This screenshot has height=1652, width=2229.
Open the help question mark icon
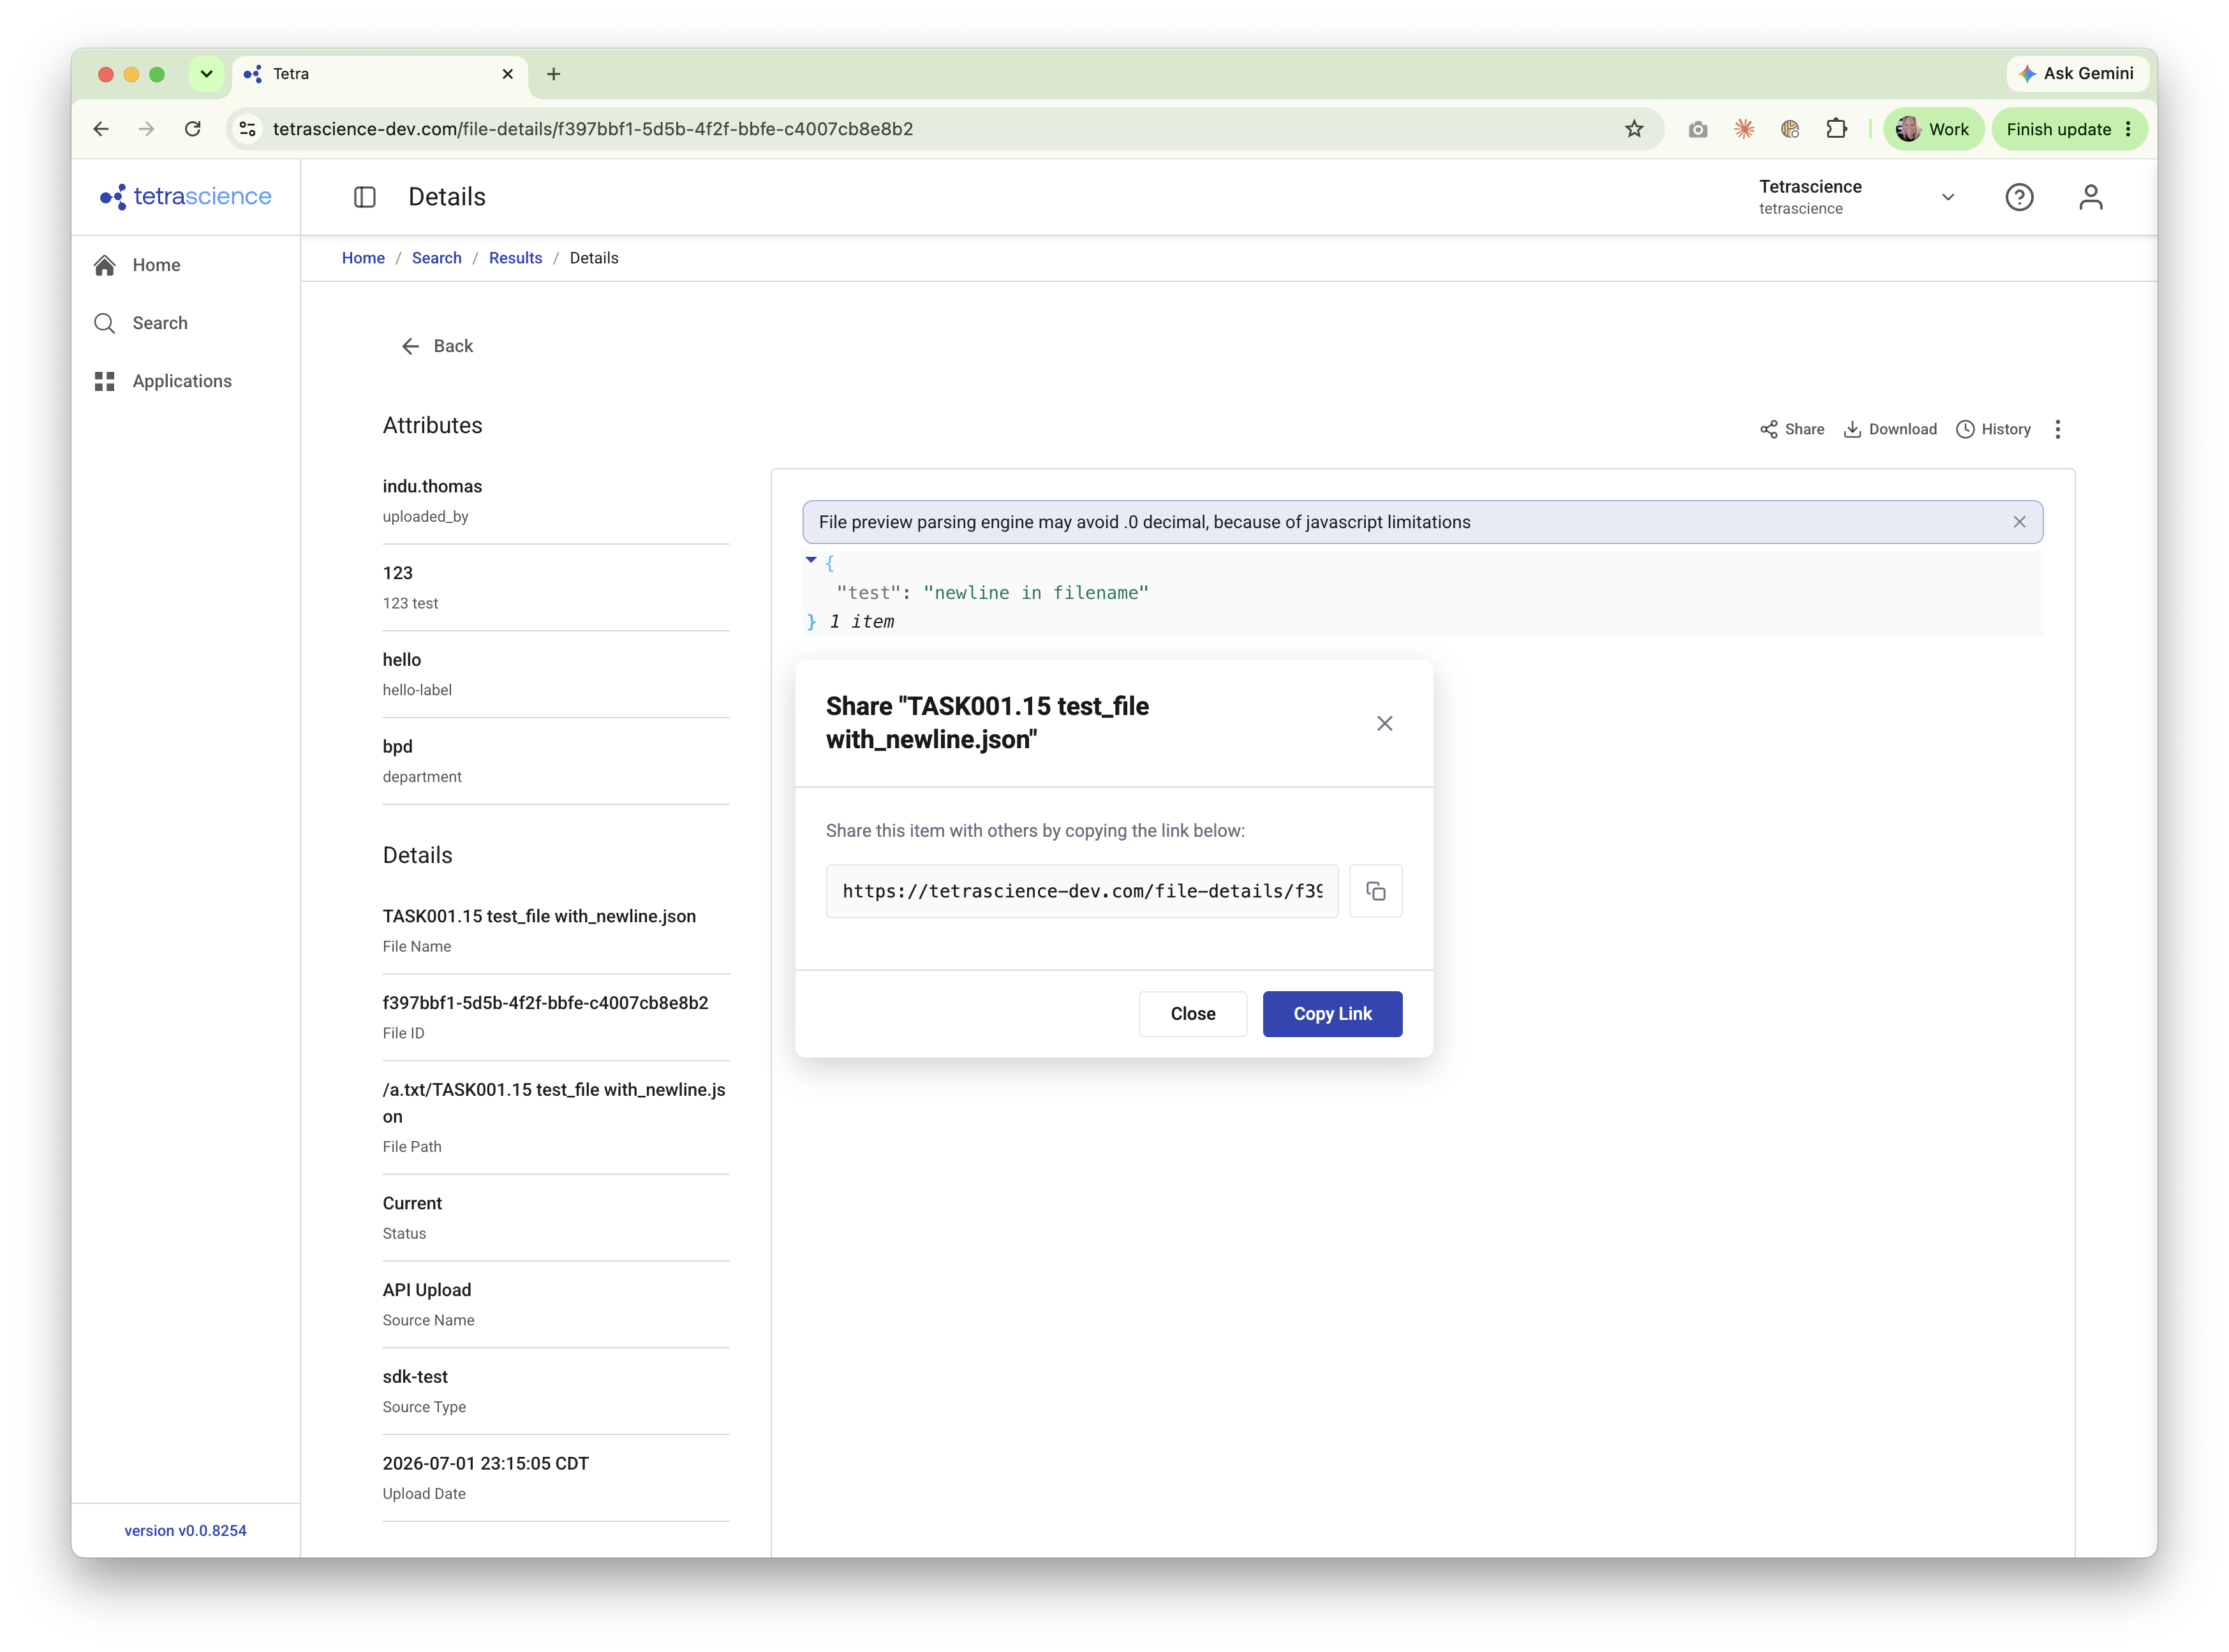2019,197
